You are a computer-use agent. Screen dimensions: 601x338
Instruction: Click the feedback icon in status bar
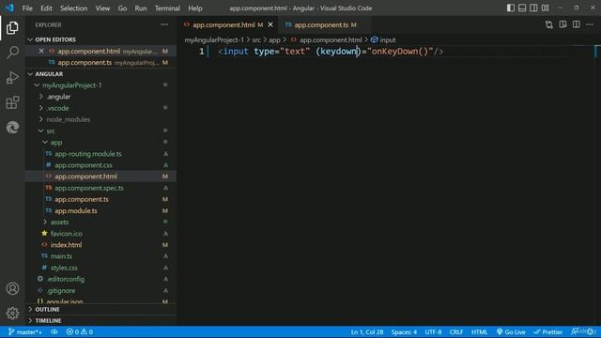[x=574, y=331]
